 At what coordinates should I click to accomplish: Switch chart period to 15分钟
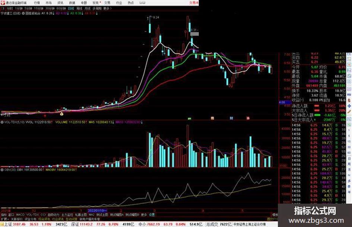(x=39, y=8)
